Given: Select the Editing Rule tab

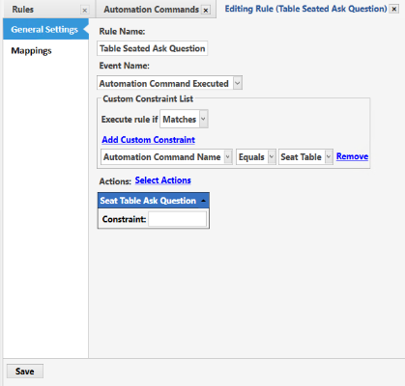Looking at the screenshot, I should click(305, 9).
